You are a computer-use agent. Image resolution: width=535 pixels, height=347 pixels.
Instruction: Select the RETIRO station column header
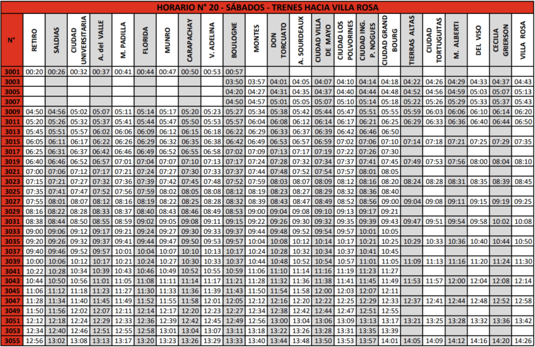tap(34, 40)
